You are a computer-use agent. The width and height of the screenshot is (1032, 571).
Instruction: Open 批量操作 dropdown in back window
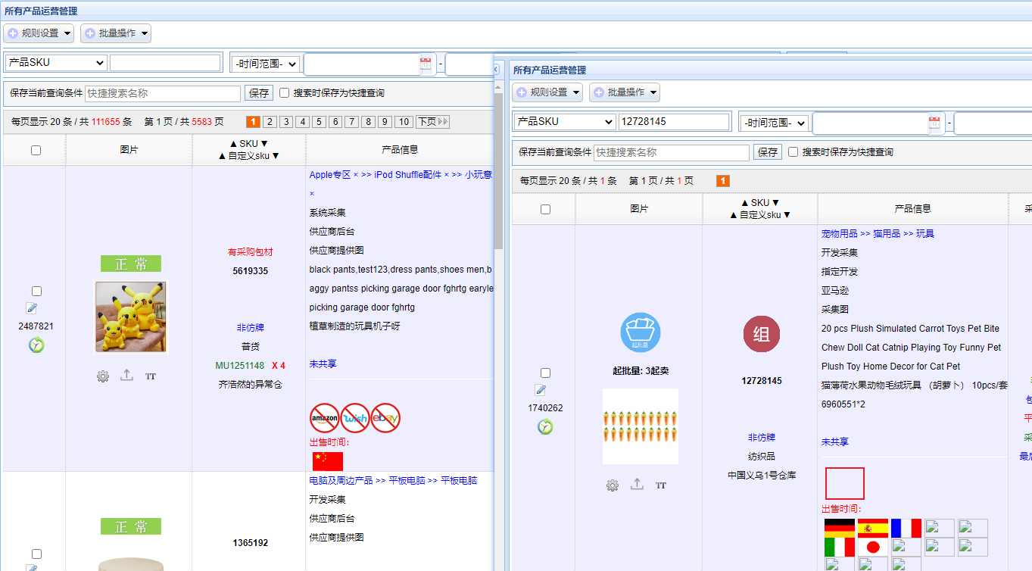pos(116,33)
